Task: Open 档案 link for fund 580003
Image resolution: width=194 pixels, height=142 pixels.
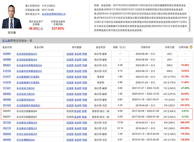Action: 85,134
